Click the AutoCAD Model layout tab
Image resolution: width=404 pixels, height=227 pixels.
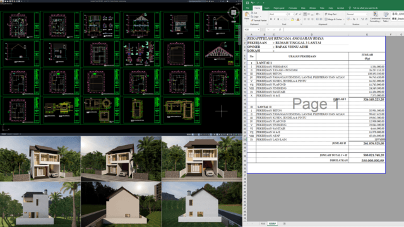(4, 134)
